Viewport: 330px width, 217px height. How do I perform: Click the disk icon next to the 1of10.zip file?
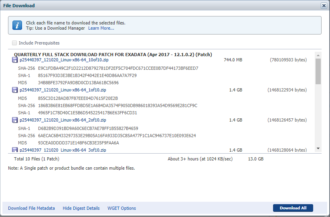(x=15, y=90)
